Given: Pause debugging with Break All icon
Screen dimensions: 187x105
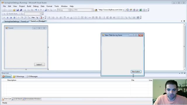Looking at the screenshot, I should click(x=8, y=17).
